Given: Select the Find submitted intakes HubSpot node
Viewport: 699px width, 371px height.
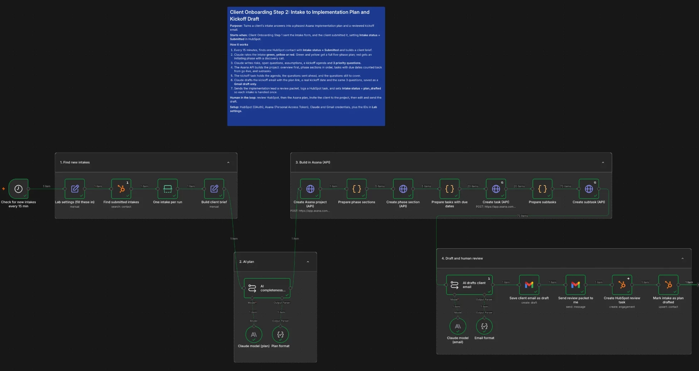Looking at the screenshot, I should (x=121, y=189).
